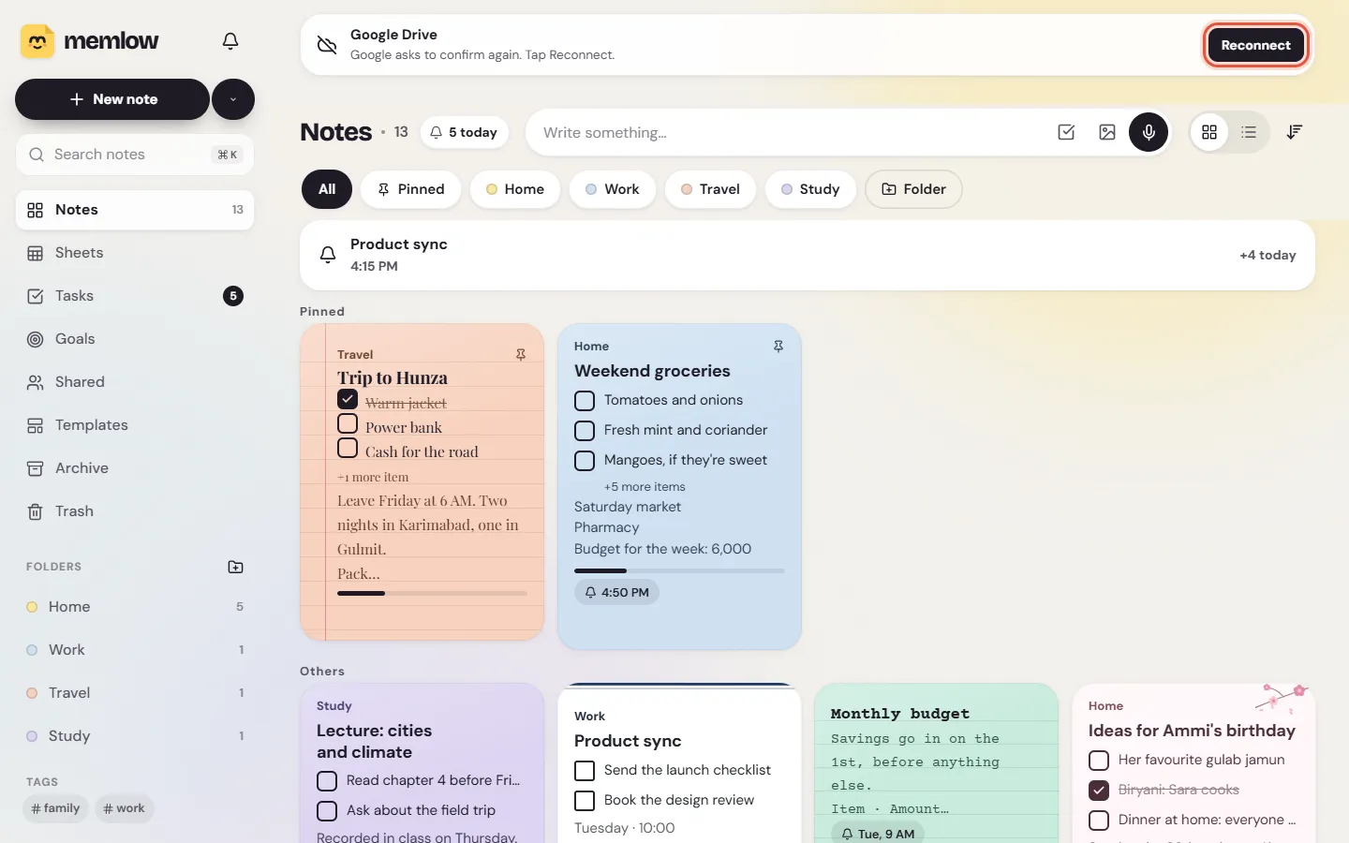Check Fresh mint and coriander
1349x843 pixels.
tap(585, 431)
